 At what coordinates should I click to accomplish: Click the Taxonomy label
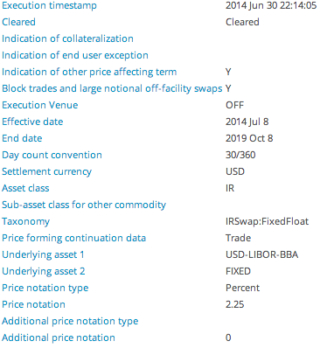point(25,221)
